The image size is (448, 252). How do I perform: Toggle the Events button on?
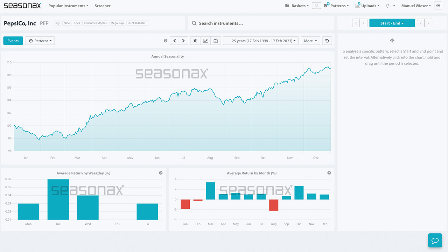pyautogui.click(x=13, y=41)
